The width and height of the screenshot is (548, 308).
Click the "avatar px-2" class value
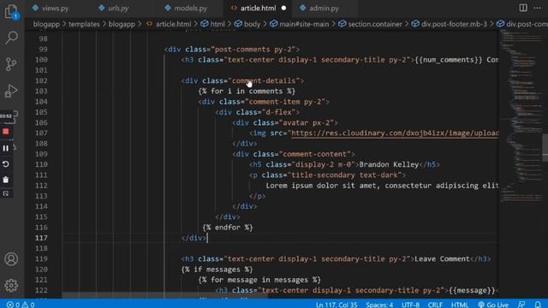(x=307, y=122)
